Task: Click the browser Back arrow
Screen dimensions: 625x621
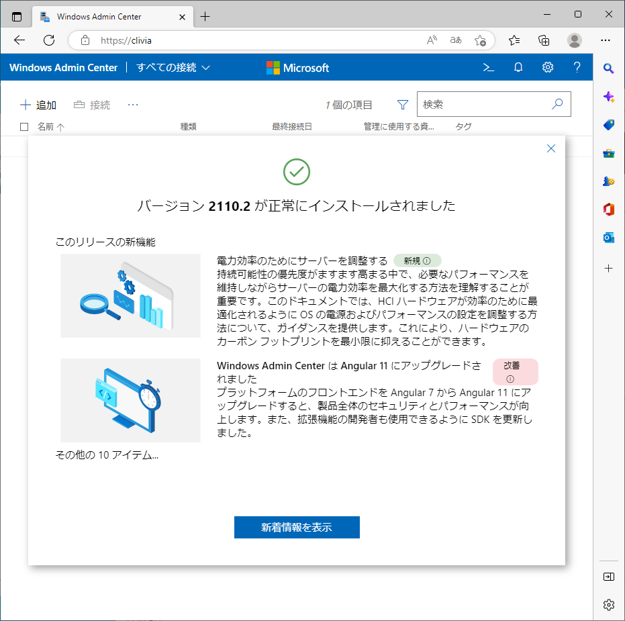Action: click(x=19, y=40)
